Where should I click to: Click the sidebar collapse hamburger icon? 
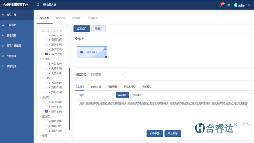tap(38, 5)
